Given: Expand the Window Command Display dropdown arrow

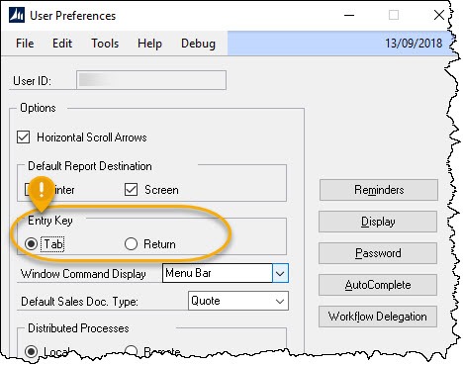Looking at the screenshot, I should [x=280, y=273].
